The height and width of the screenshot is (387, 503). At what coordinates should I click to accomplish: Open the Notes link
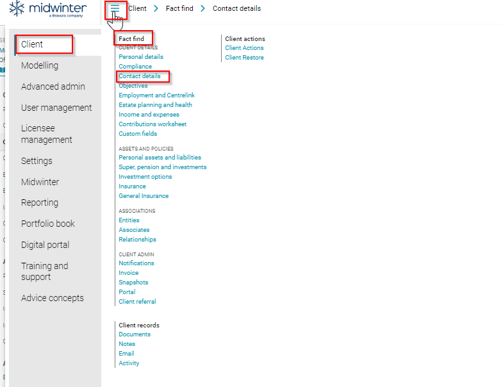pyautogui.click(x=127, y=344)
